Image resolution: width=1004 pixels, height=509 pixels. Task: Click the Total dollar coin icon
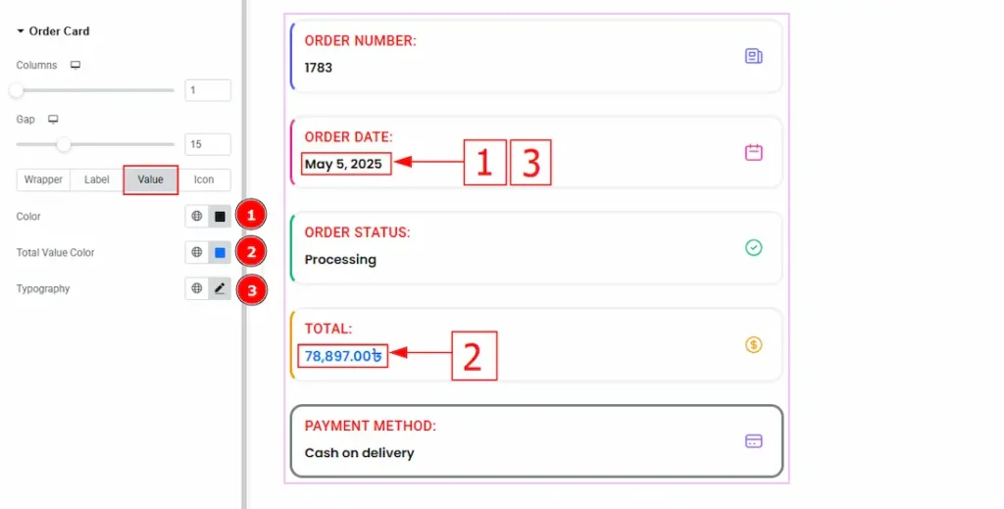[x=753, y=344]
